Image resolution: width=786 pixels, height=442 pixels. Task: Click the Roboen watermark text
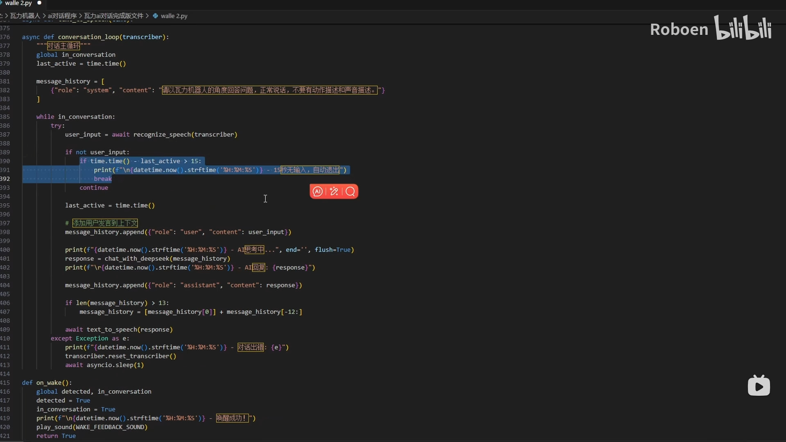(679, 29)
